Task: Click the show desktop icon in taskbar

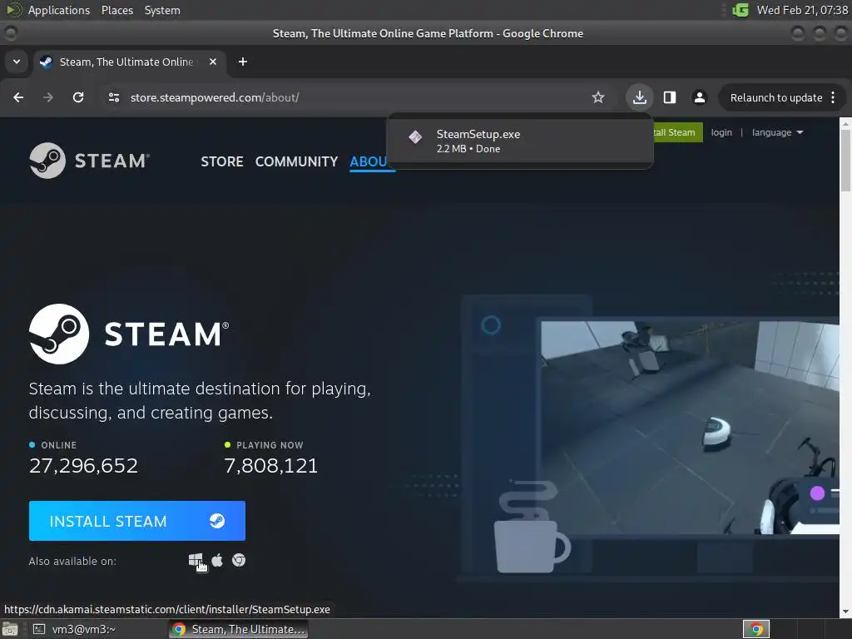Action: (10, 629)
